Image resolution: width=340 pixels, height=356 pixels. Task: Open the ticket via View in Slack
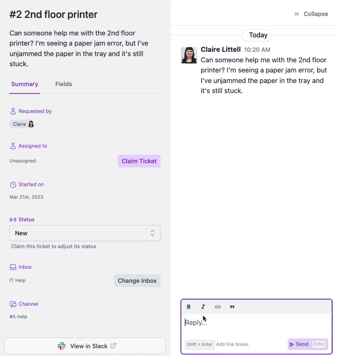click(x=85, y=346)
